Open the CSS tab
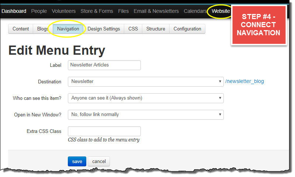Screen dimensions: 295x177 (133, 29)
